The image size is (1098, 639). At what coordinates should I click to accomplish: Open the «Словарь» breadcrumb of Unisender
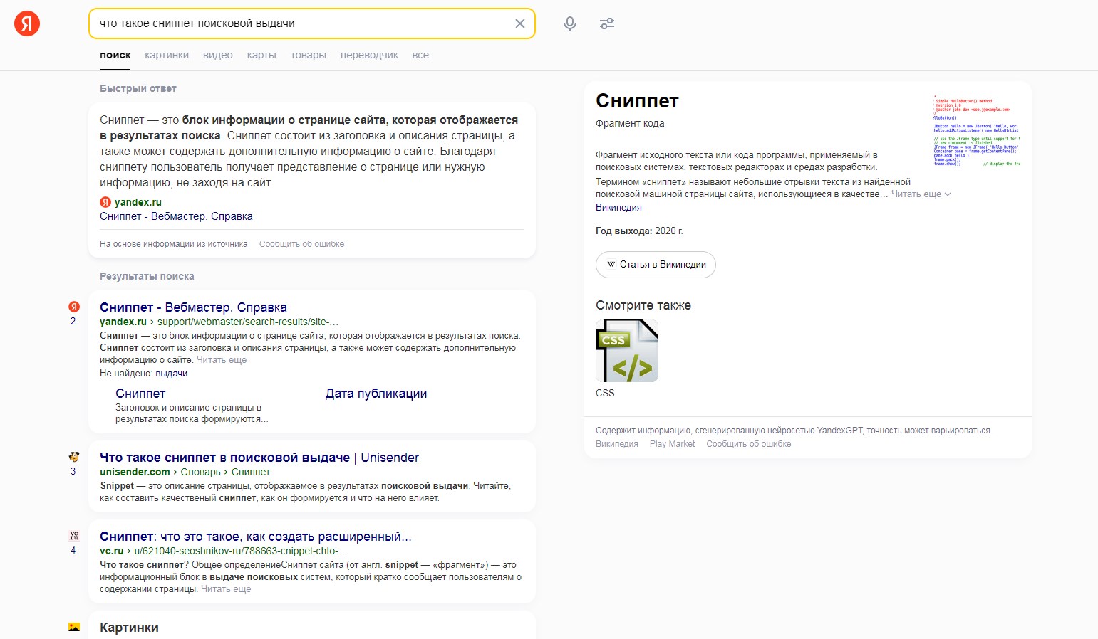tap(200, 472)
